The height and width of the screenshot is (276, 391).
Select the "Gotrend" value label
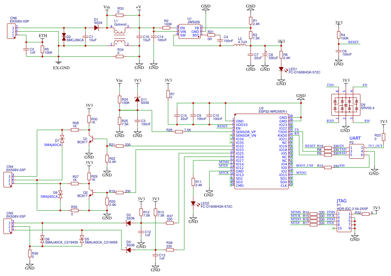point(120,25)
